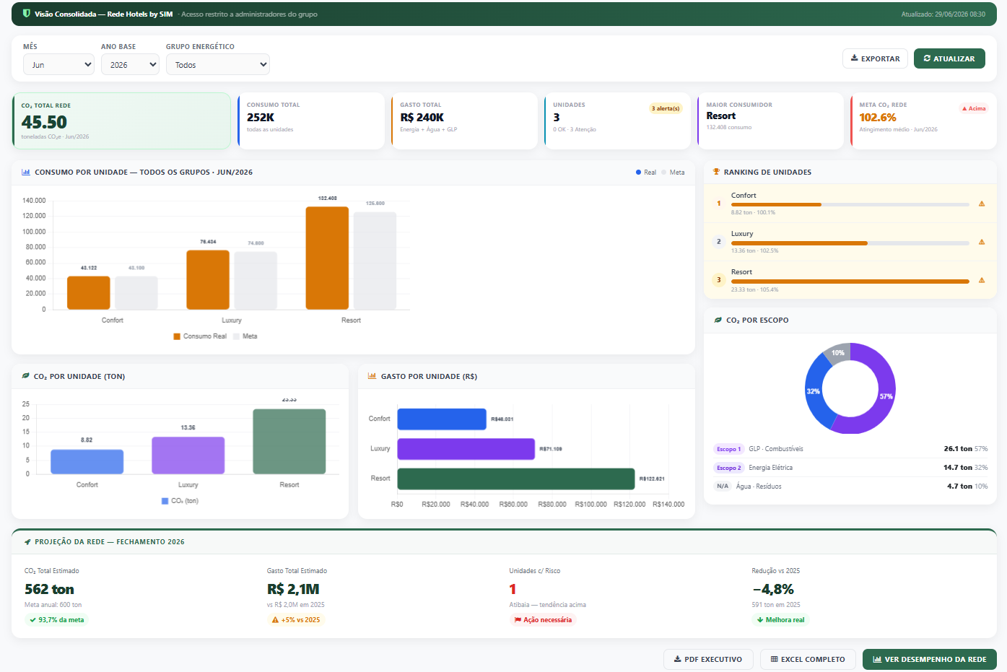Open the Mês dropdown showing Jun
Image resolution: width=1007 pixels, height=672 pixels.
click(x=58, y=64)
